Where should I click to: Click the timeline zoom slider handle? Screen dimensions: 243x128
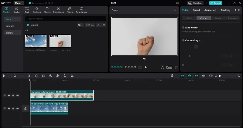click(220, 76)
